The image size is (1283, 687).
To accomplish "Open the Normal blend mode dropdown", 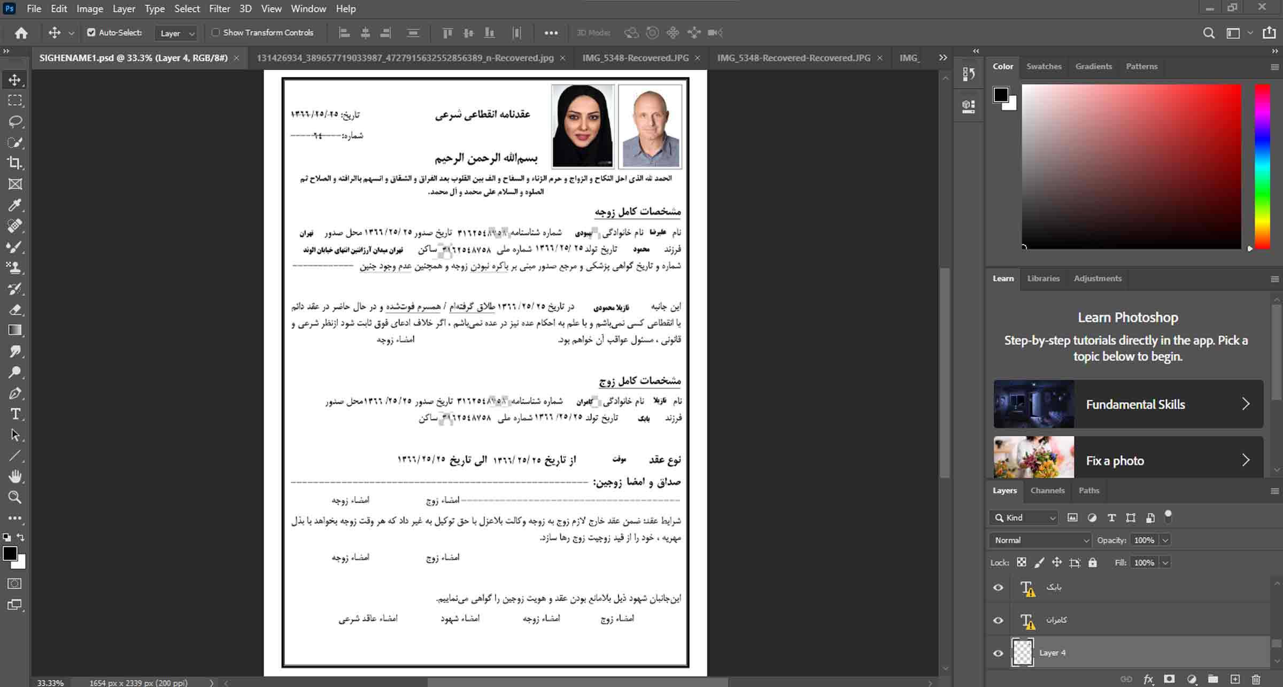I will pos(1040,541).
